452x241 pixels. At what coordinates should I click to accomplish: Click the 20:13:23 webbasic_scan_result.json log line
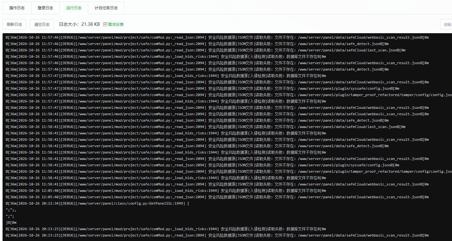[x=217, y=235]
